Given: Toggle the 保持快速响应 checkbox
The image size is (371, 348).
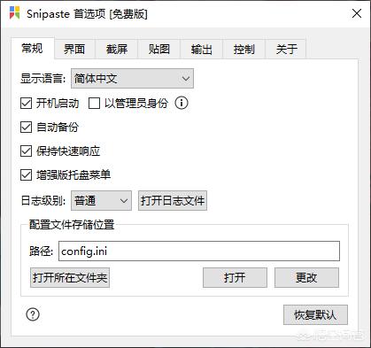Looking at the screenshot, I should pos(26,151).
